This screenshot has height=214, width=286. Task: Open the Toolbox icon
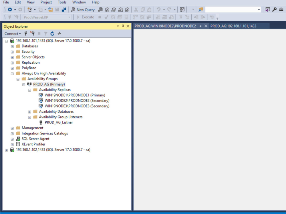point(281,9)
